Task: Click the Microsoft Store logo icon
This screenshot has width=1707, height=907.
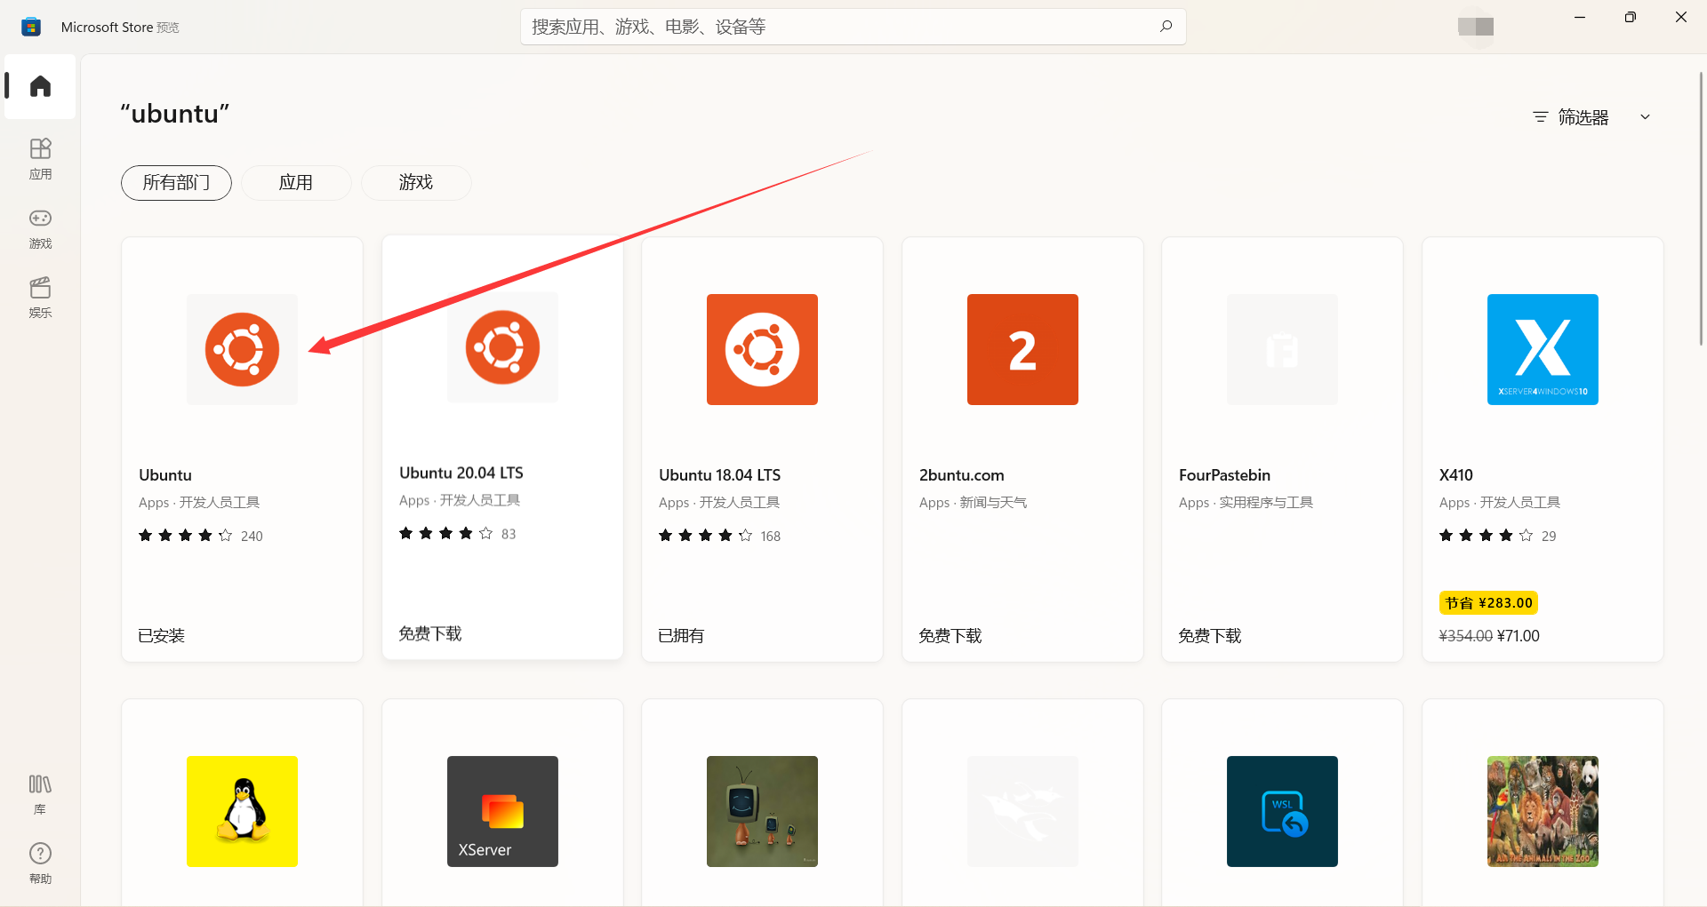Action: 31,27
